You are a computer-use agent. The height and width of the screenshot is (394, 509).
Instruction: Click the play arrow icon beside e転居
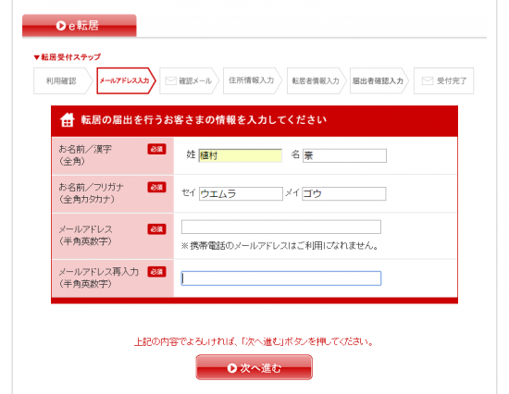point(61,25)
